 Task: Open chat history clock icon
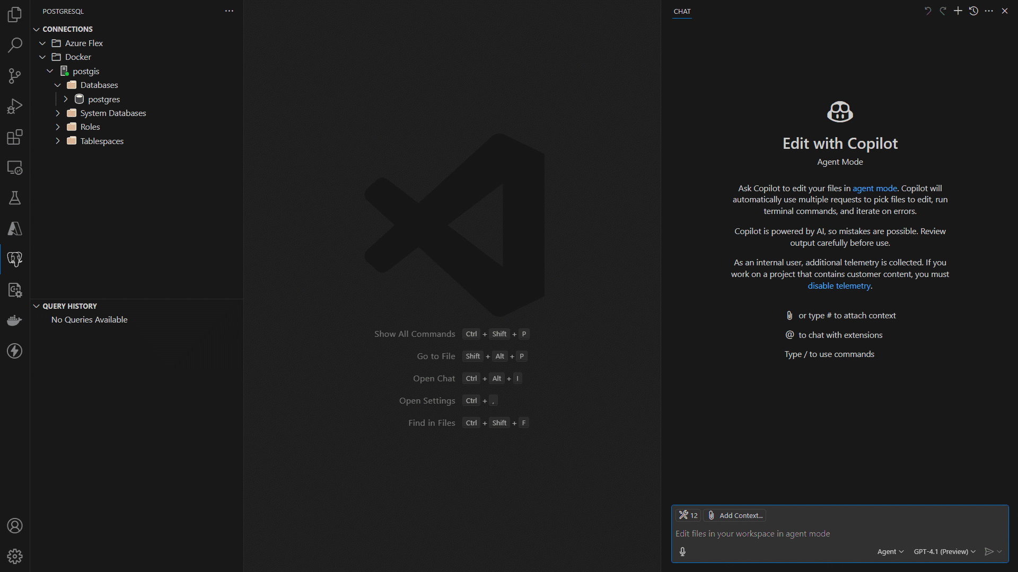973,11
